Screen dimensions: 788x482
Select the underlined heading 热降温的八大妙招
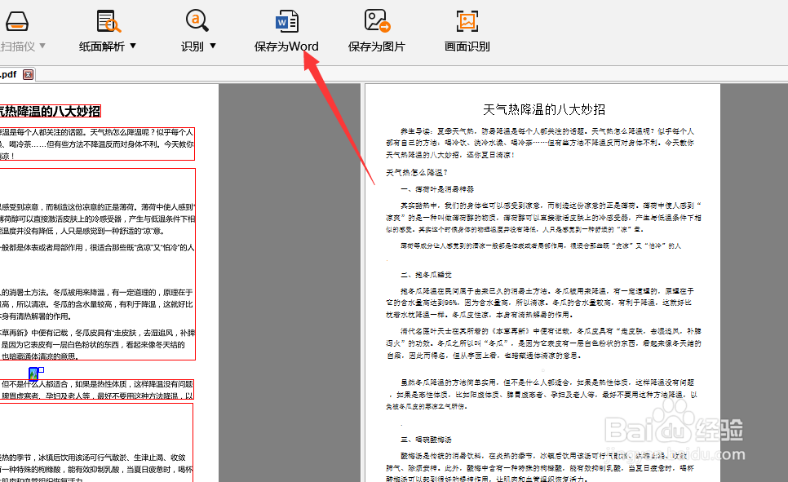[x=49, y=110]
